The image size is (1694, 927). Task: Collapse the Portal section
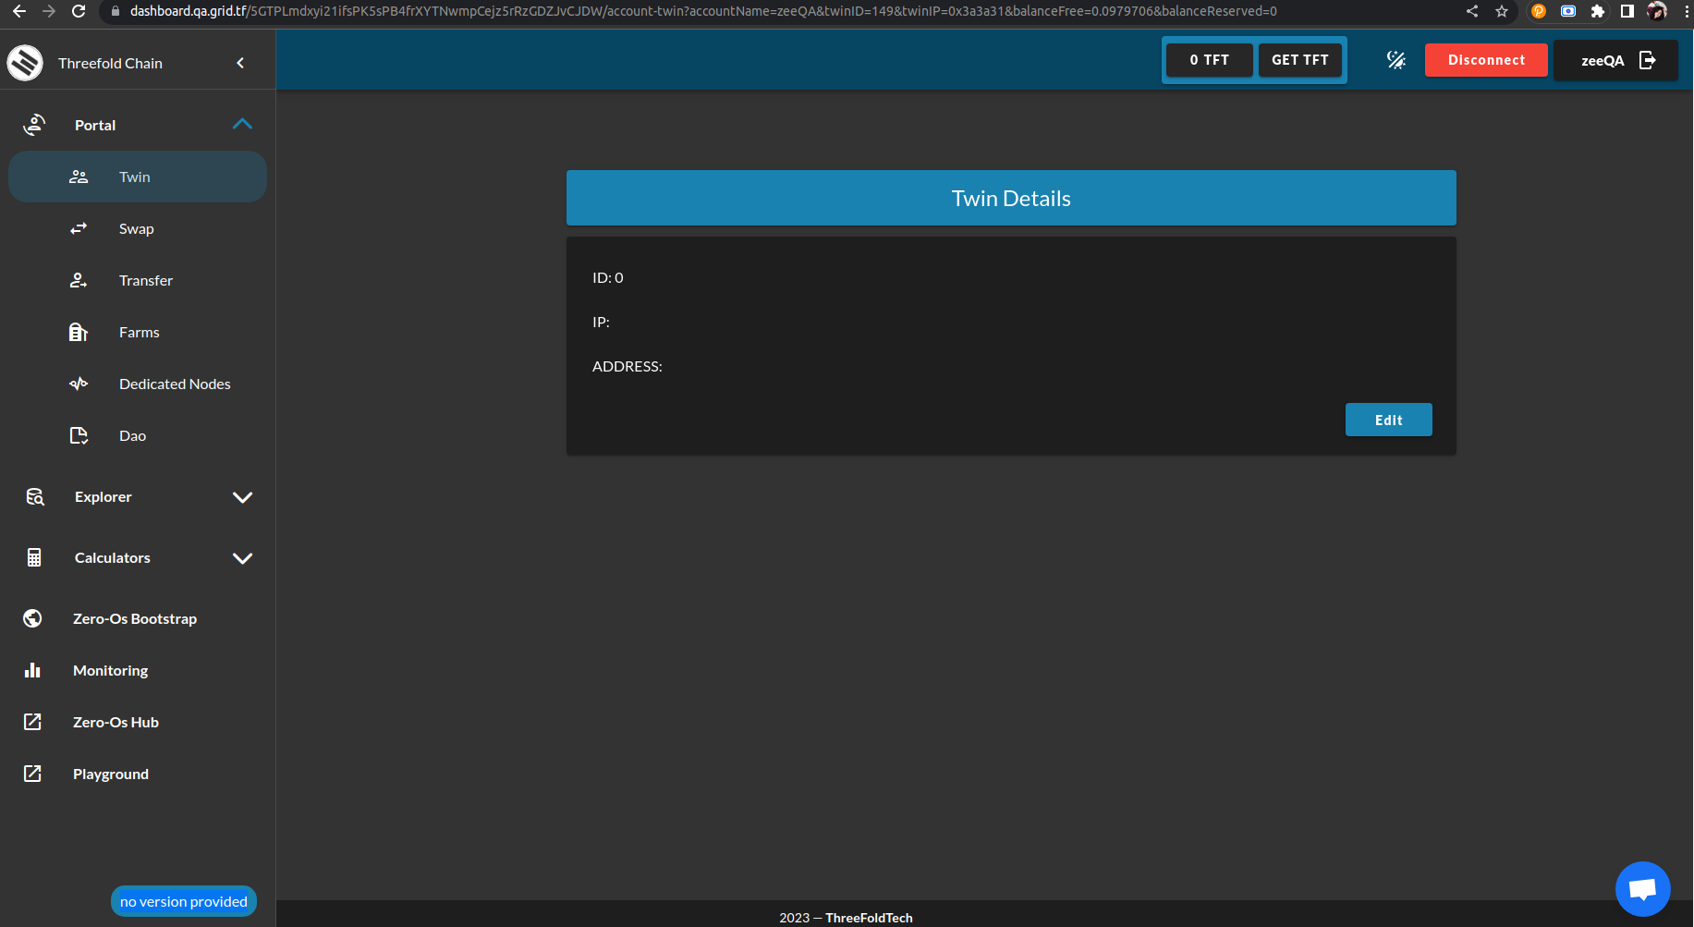tap(242, 124)
